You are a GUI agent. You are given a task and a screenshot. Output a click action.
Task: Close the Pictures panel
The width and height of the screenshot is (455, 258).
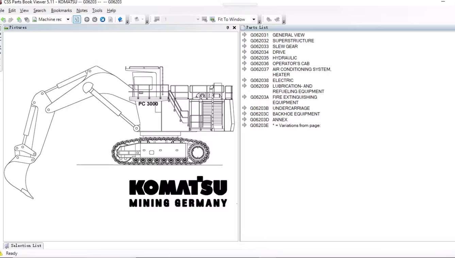pos(234,27)
